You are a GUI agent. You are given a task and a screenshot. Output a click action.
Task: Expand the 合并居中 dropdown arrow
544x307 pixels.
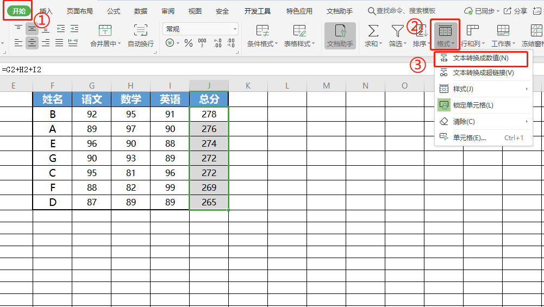click(120, 44)
